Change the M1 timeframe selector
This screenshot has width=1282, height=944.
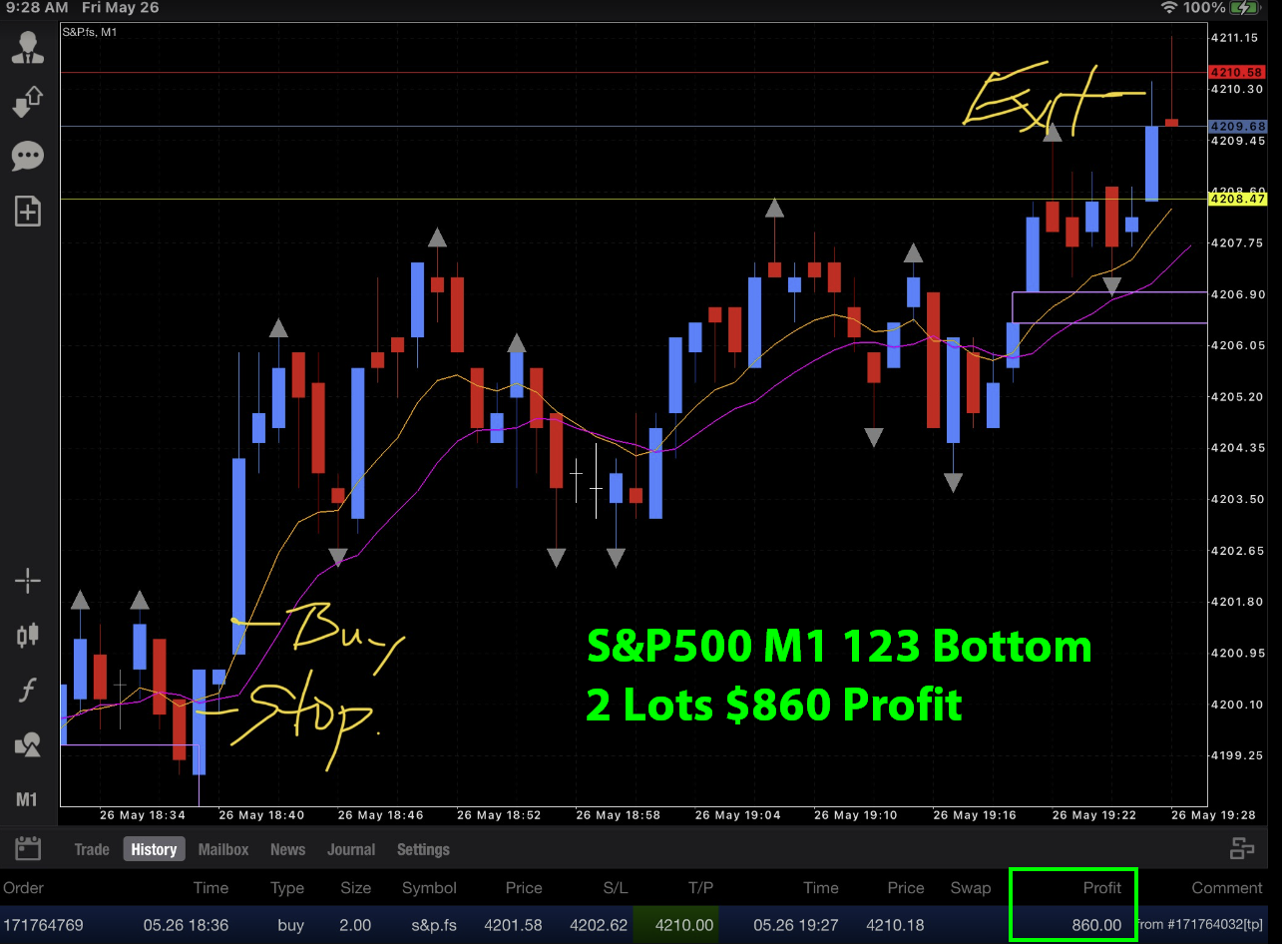pos(27,799)
